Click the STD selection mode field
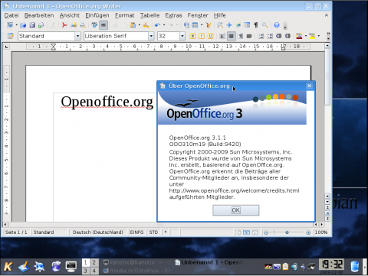 pyautogui.click(x=153, y=232)
